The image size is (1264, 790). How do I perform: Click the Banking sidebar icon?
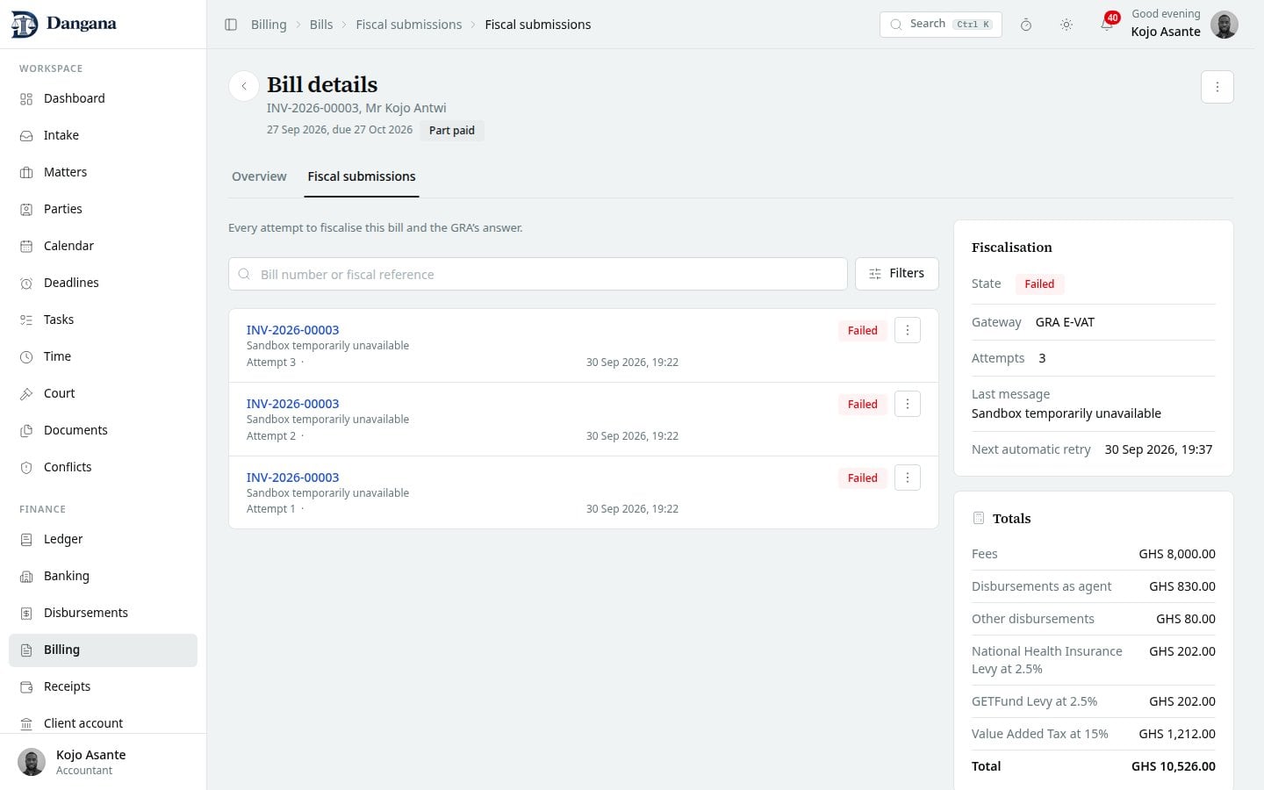[26, 576]
